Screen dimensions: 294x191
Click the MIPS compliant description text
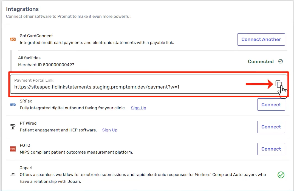[76, 152]
